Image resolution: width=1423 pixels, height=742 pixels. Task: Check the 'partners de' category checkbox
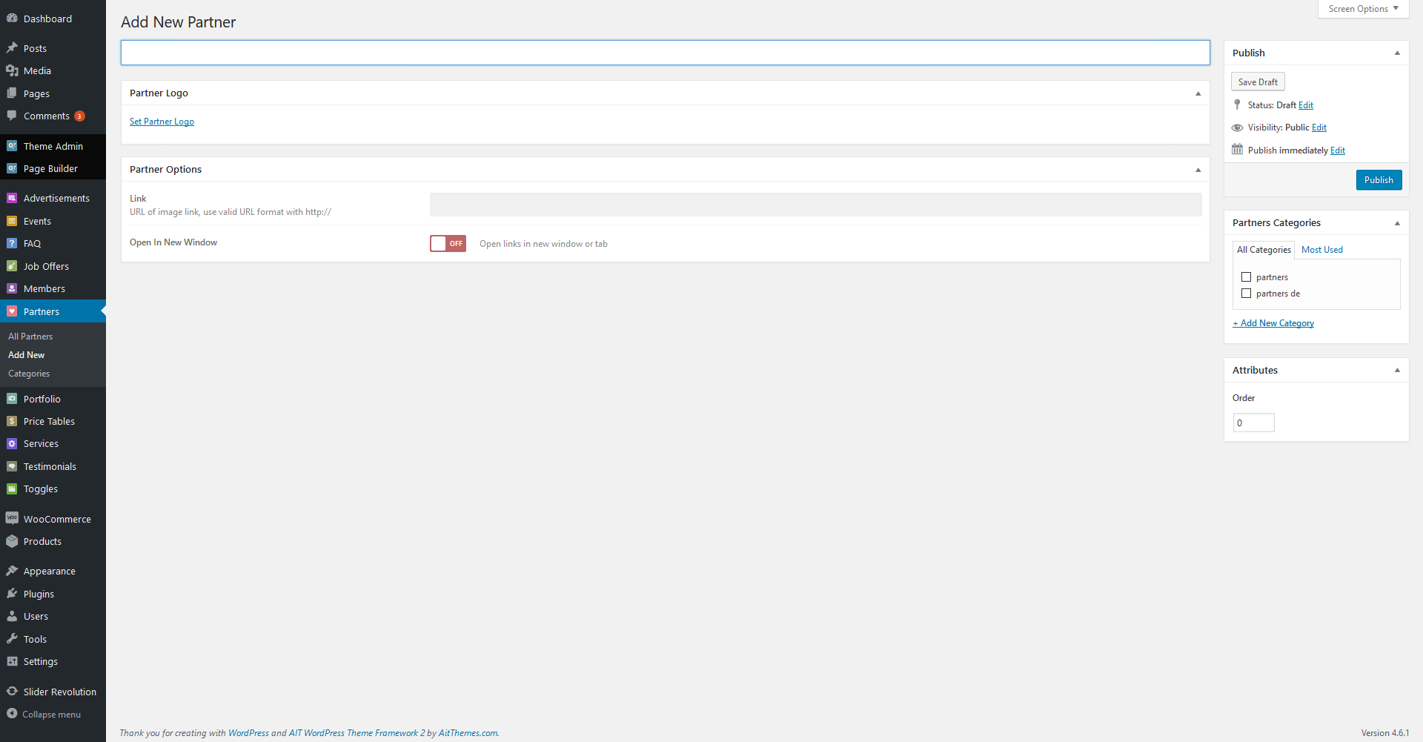click(1246, 294)
